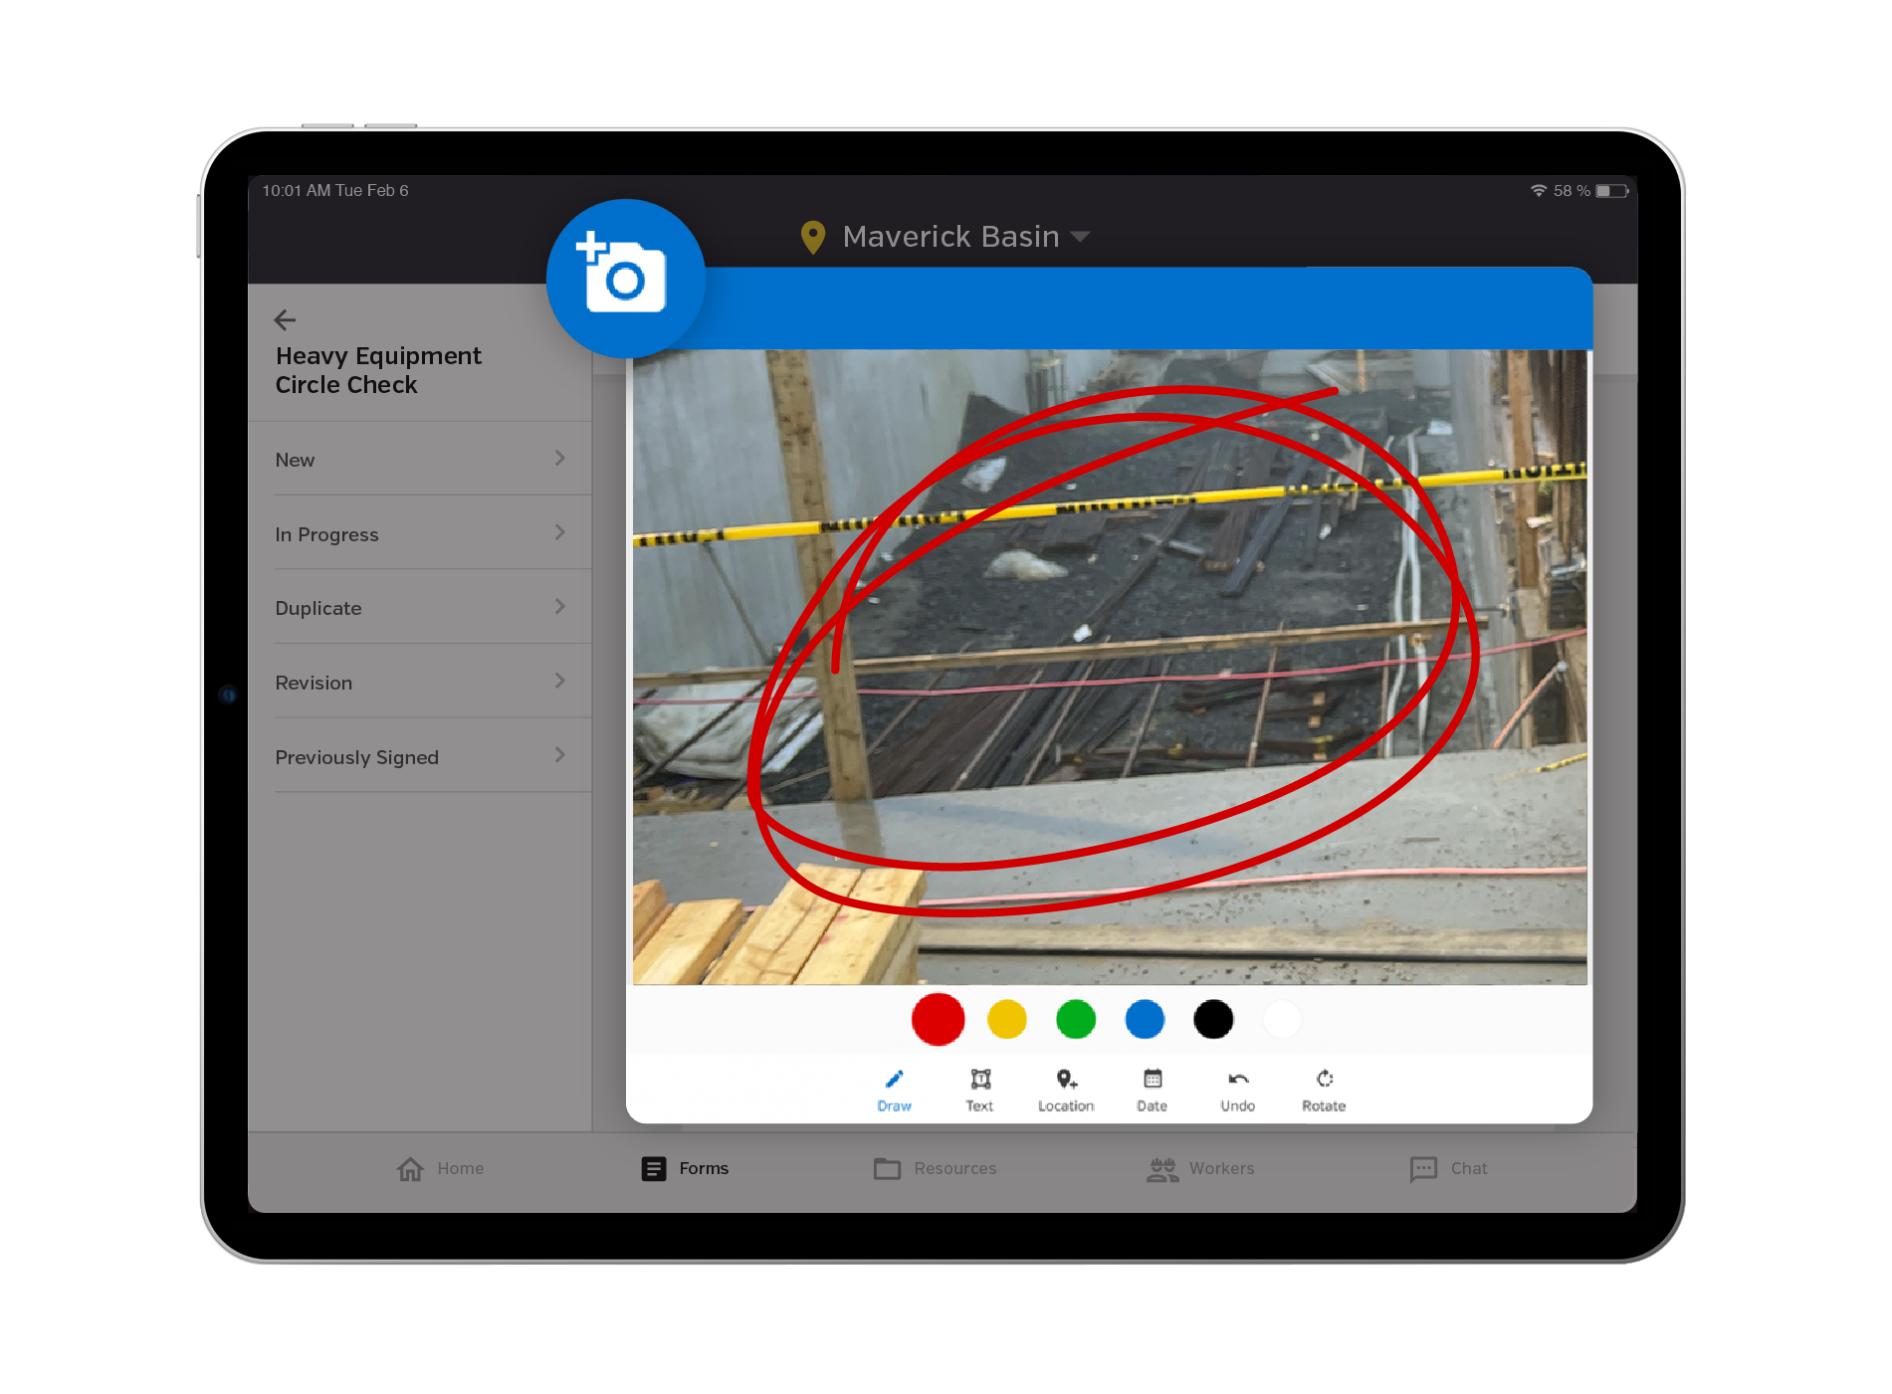Select the Draw pencil tool

[x=894, y=1090]
